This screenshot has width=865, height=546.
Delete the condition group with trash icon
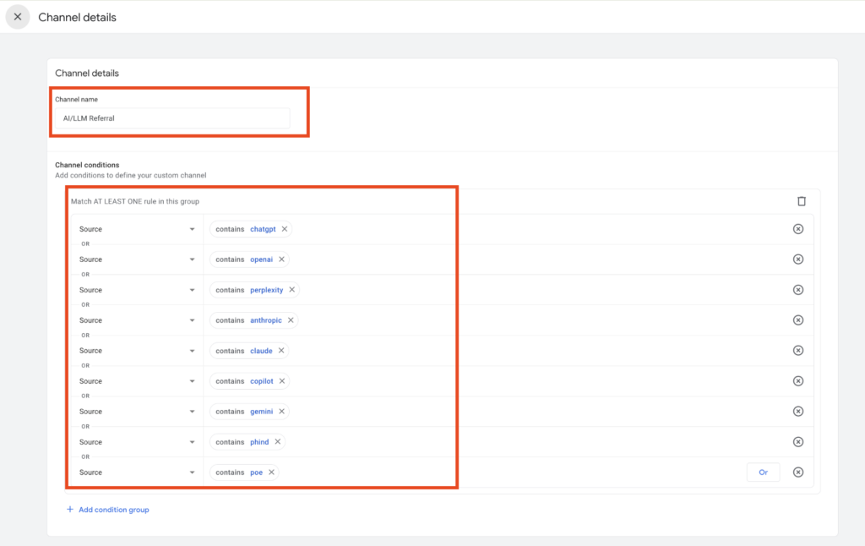802,201
